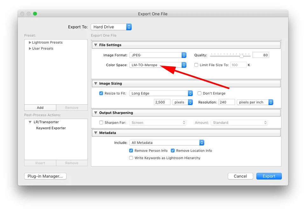Image resolution: width=306 pixels, height=211 pixels.
Task: Expand Lightroom Presets in preset list
Action: pyautogui.click(x=30, y=42)
